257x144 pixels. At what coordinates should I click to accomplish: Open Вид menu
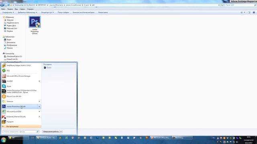(x=16, y=9)
